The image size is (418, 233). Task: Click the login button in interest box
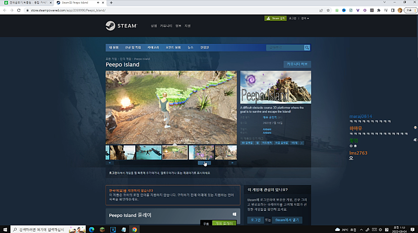256,220
